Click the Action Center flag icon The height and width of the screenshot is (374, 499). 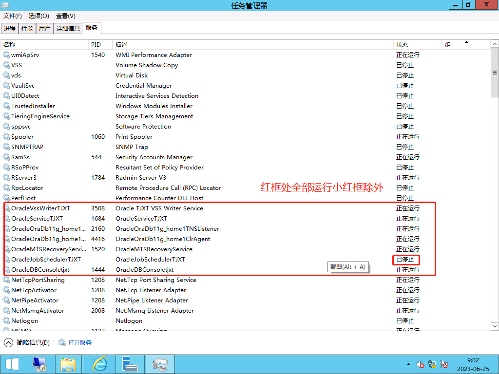(x=444, y=364)
